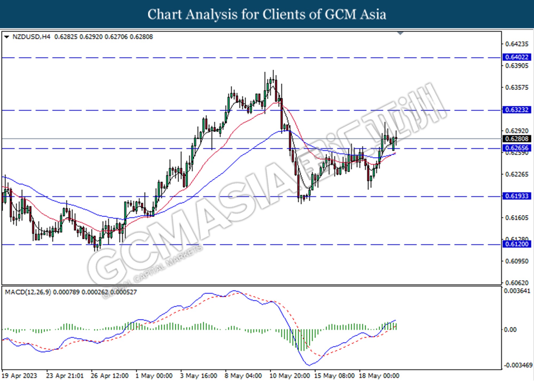This screenshot has width=534, height=381.
Task: Select the 0.62656 support level tag
Action: 517,148
